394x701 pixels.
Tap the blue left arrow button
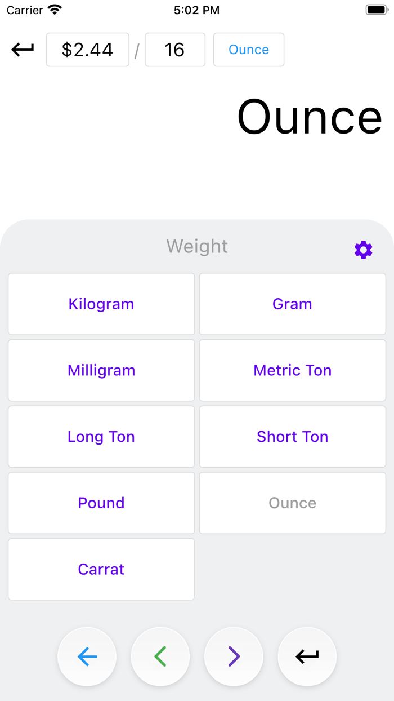pos(87,656)
